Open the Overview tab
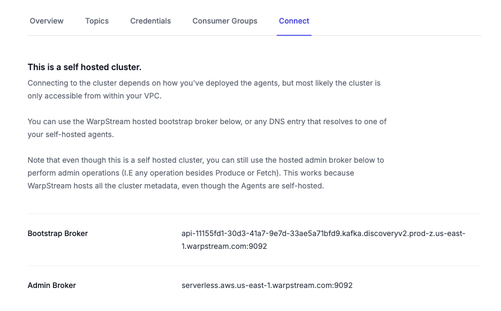This screenshot has height=311, width=501. pyautogui.click(x=47, y=21)
